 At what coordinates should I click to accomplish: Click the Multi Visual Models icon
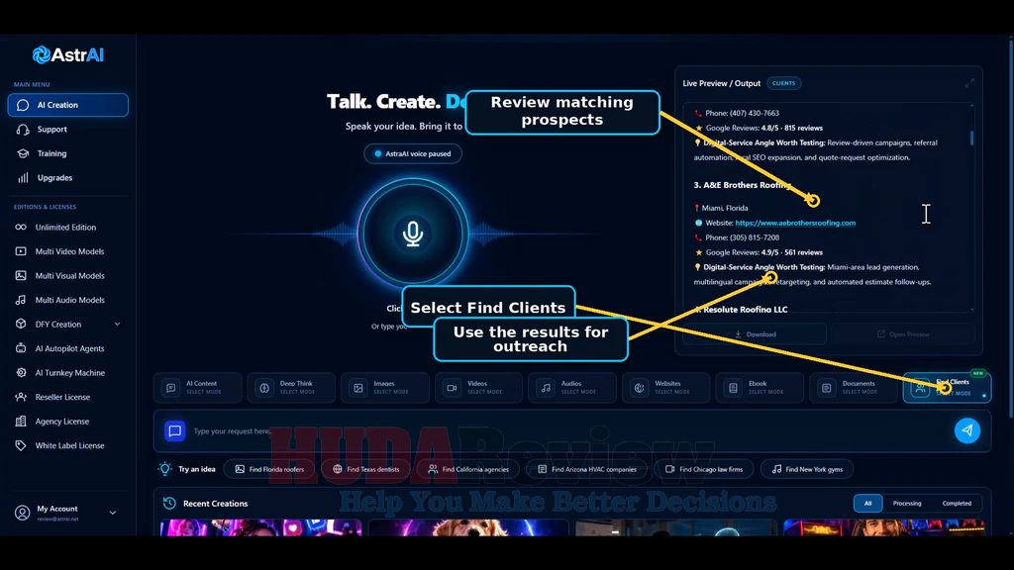pos(21,275)
